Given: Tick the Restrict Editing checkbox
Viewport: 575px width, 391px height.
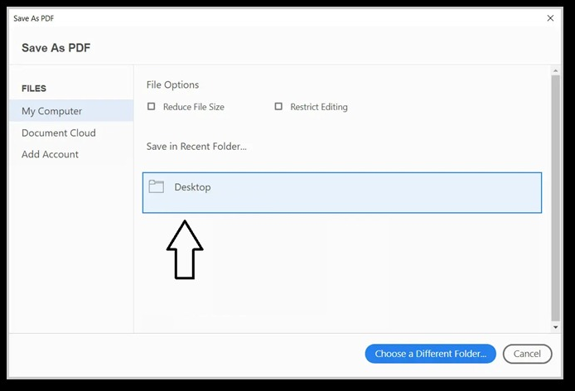Looking at the screenshot, I should point(278,107).
